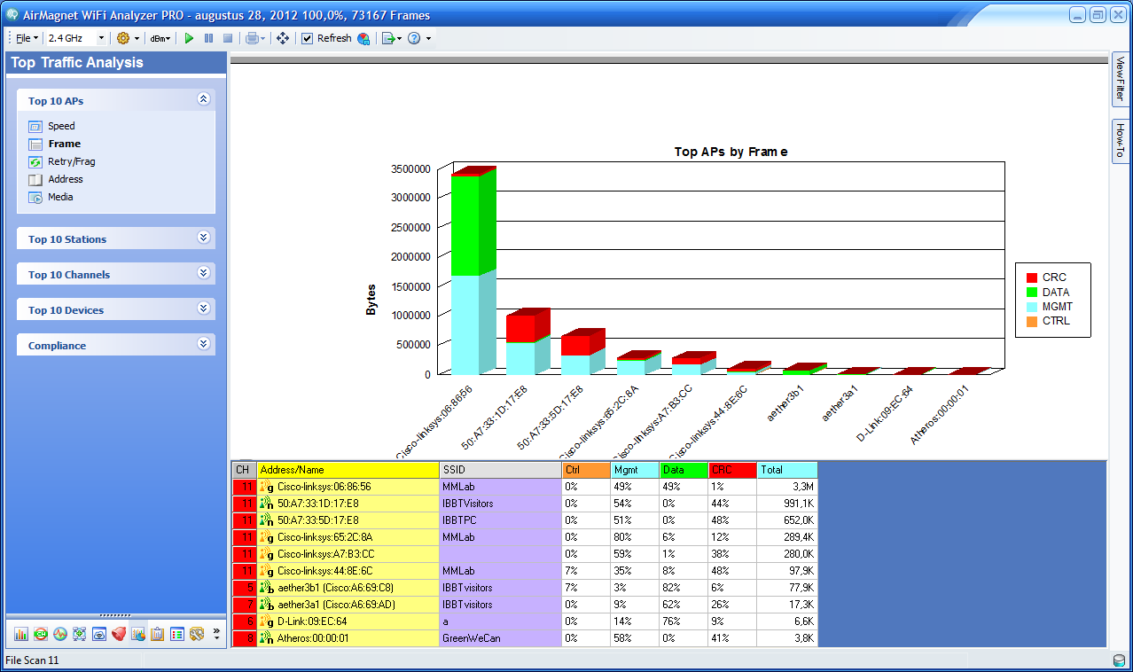
Task: Open the AirWISE red bell icon
Action: 119,634
